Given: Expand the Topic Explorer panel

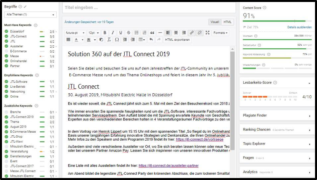Looking at the screenshot, I should 309,144.
